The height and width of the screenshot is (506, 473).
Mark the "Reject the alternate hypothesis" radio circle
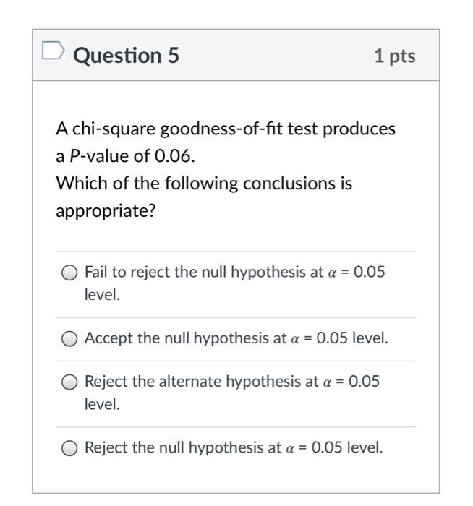pos(69,382)
